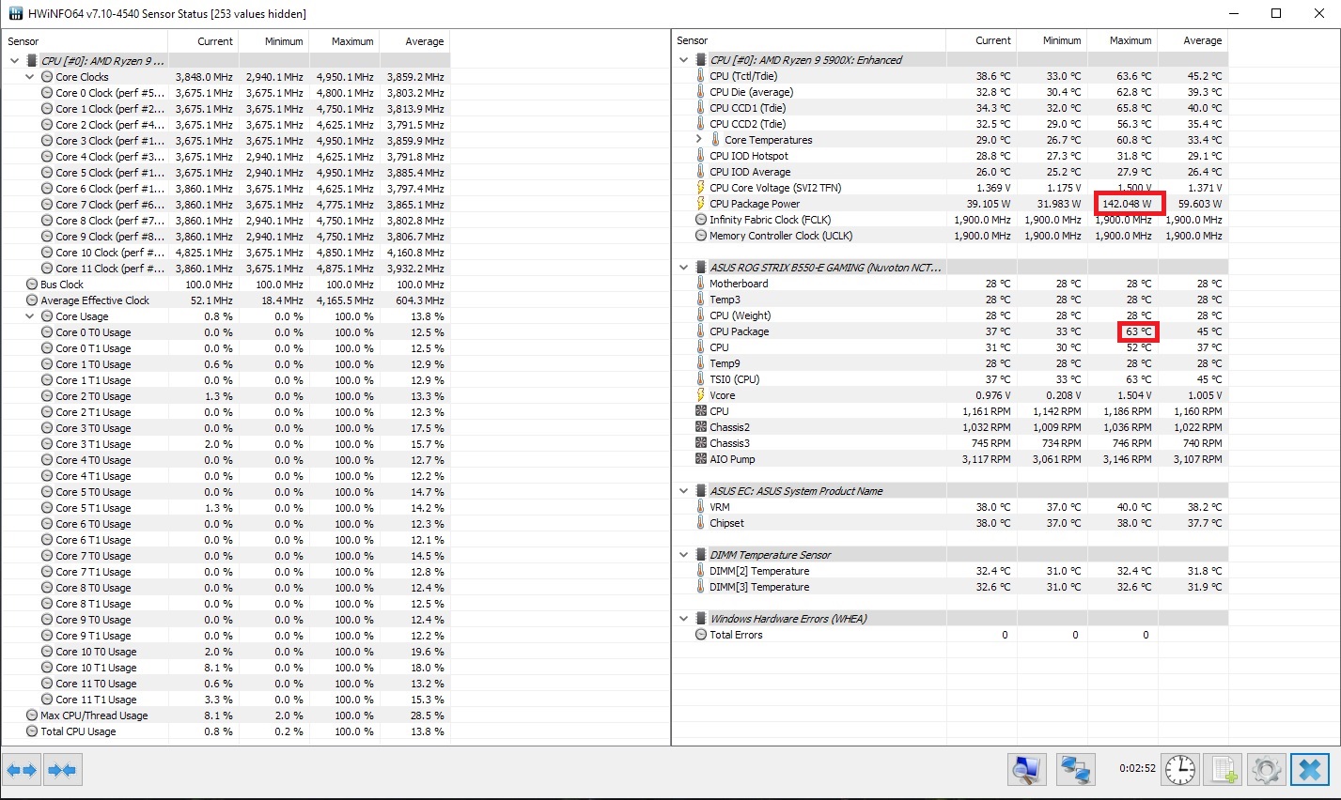1341x800 pixels.
Task: Close sensors with the blue X button
Action: (1310, 770)
